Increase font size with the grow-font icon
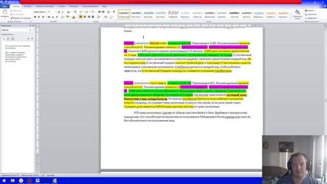 pos(59,12)
